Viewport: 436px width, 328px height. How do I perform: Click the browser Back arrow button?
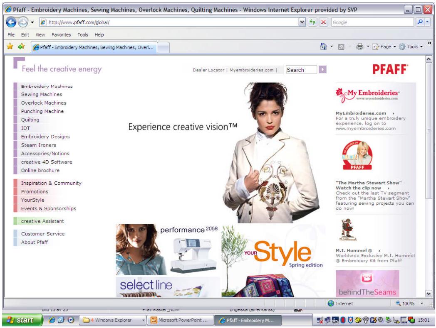(x=11, y=22)
